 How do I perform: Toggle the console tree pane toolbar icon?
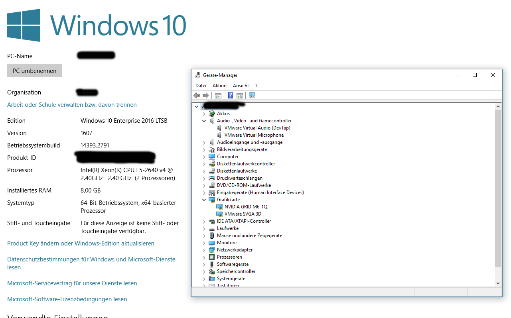point(218,96)
